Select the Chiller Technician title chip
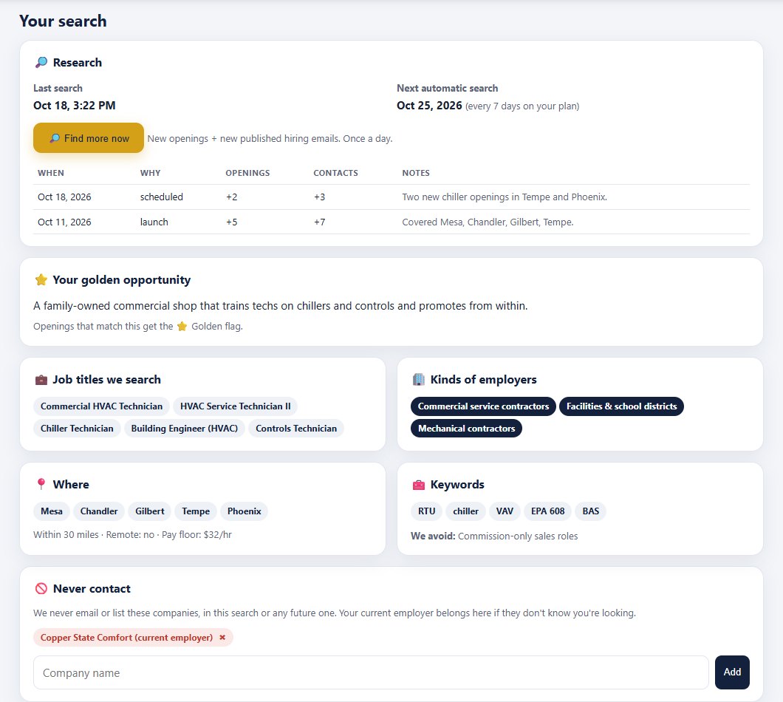Viewport: 783px width, 702px height. click(x=77, y=428)
